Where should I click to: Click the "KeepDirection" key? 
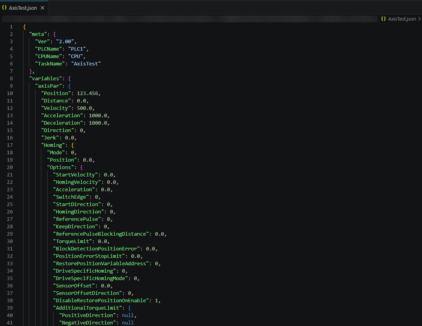[x=75, y=226]
